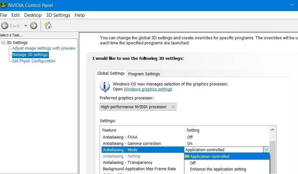298x174 pixels.
Task: Open the Edit menu
Action: point(16,15)
